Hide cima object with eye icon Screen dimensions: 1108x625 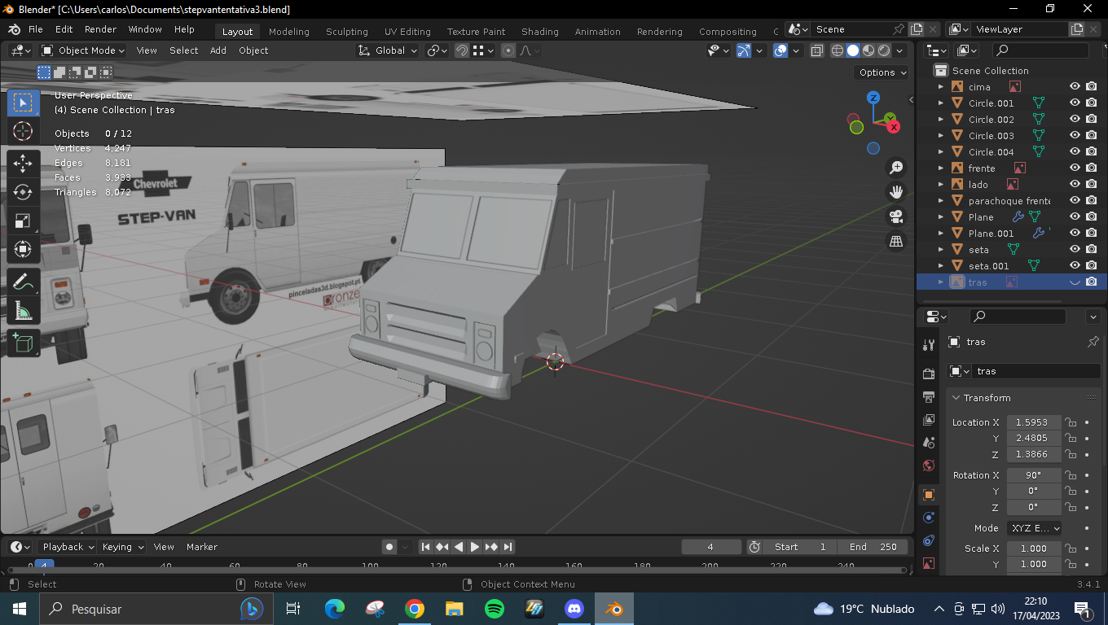pos(1075,86)
